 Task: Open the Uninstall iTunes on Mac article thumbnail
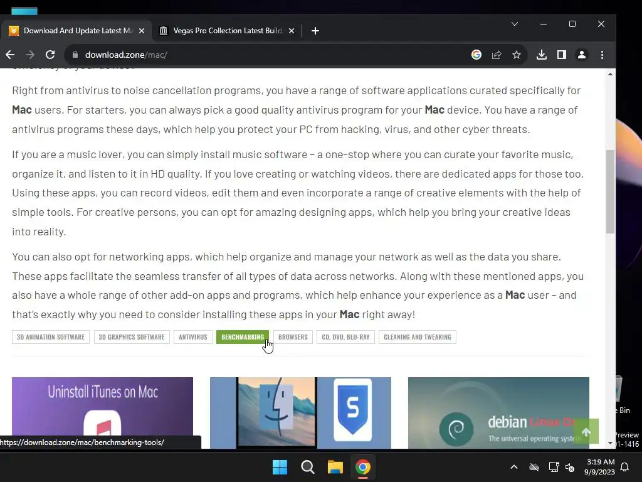(102, 413)
